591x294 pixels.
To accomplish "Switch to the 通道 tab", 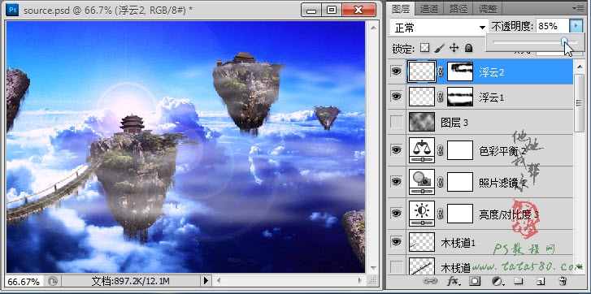I will (x=428, y=8).
